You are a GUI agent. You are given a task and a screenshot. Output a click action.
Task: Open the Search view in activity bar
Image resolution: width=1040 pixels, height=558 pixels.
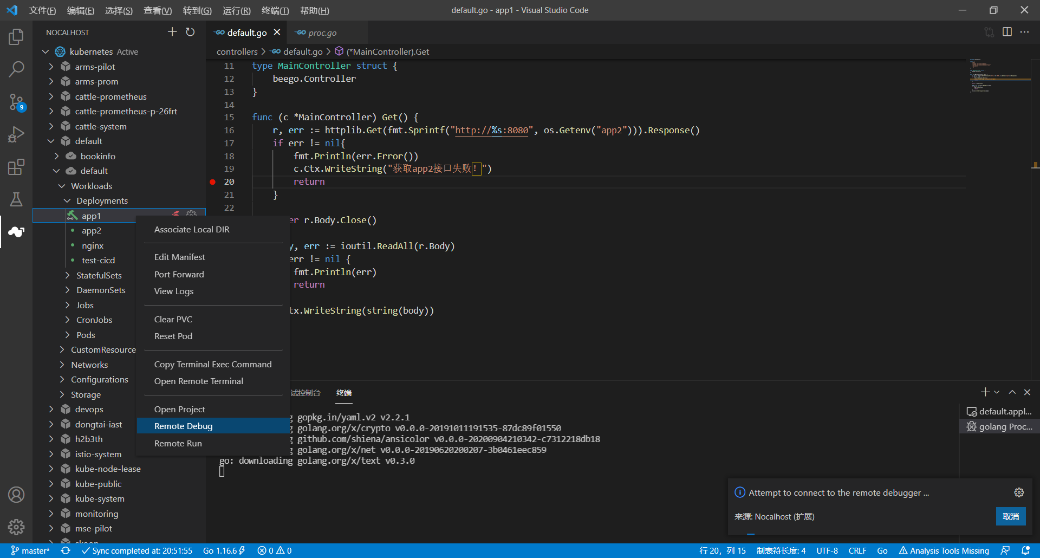point(16,69)
